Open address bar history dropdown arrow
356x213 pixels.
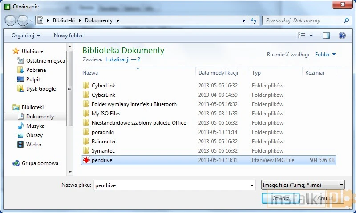coord(243,20)
